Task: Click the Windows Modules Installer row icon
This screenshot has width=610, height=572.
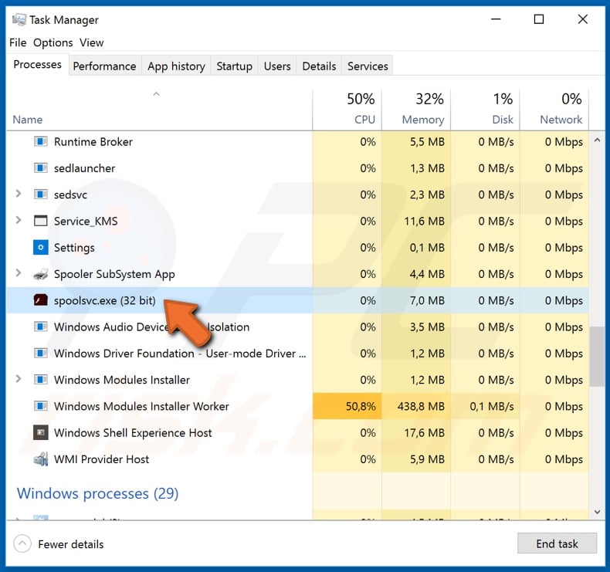Action: [x=40, y=380]
